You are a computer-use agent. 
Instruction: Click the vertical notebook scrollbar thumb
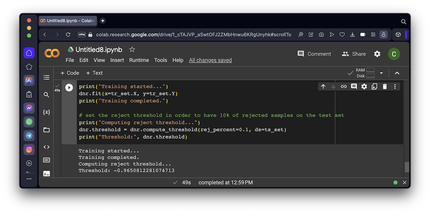pyautogui.click(x=406, y=167)
